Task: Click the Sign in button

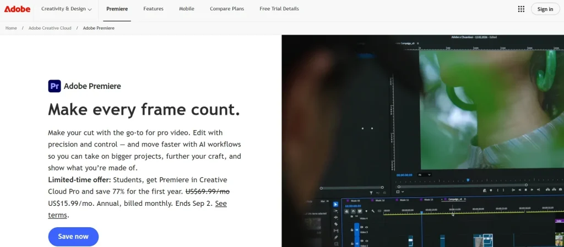Action: (x=545, y=9)
